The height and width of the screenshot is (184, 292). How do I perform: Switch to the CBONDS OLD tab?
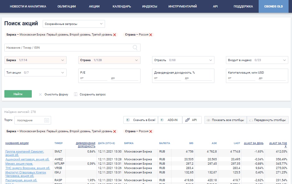(x=273, y=6)
